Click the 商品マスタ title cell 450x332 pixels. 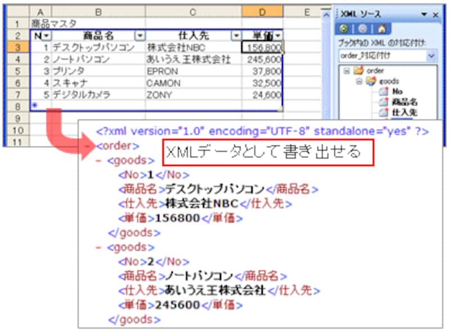click(x=54, y=24)
